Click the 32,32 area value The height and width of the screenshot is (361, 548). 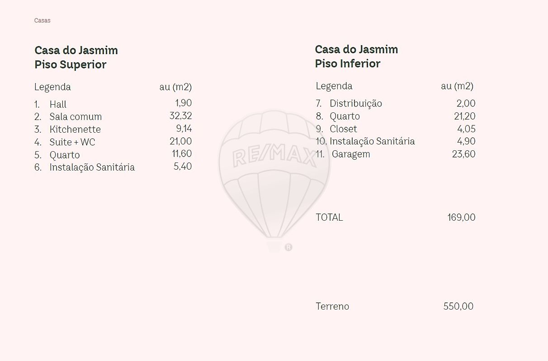180,116
